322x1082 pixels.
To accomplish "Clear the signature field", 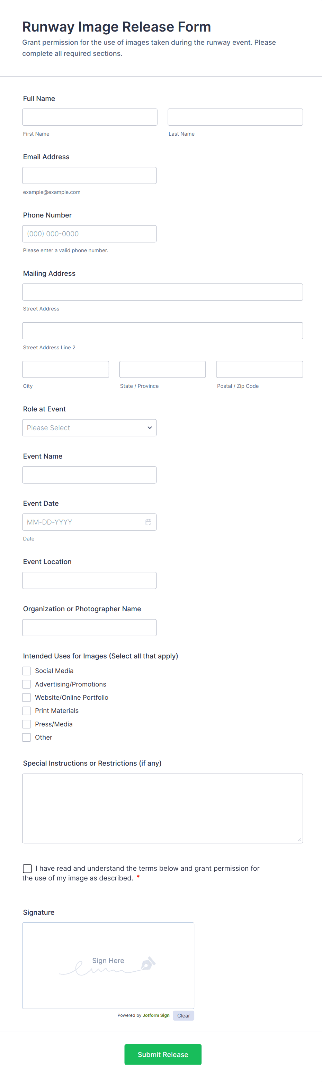I will [183, 1015].
